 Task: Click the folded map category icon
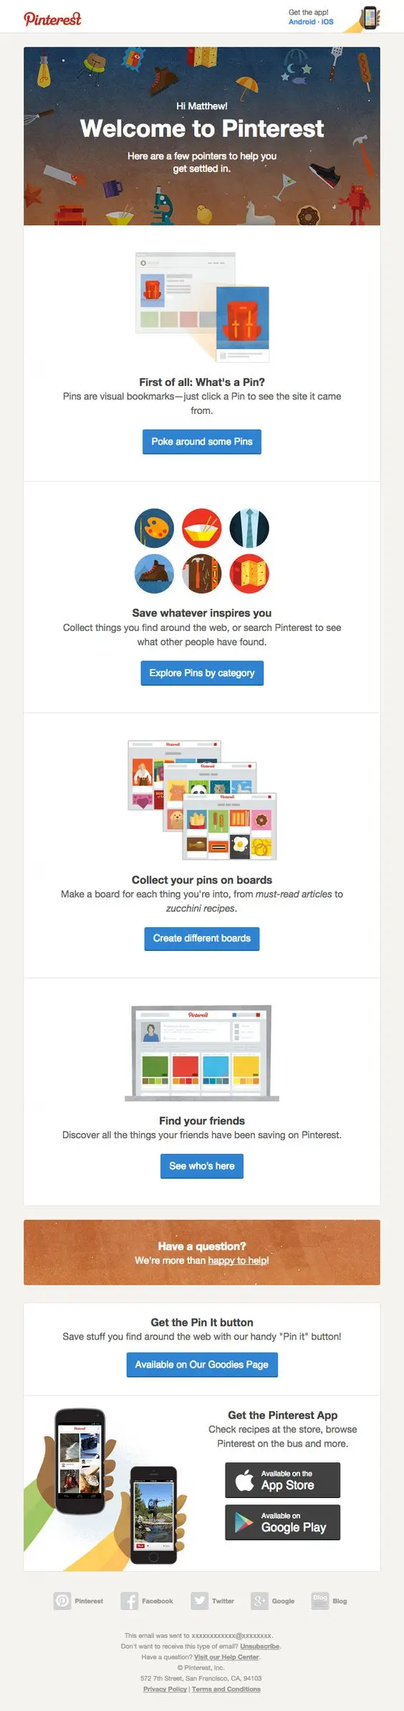[249, 574]
